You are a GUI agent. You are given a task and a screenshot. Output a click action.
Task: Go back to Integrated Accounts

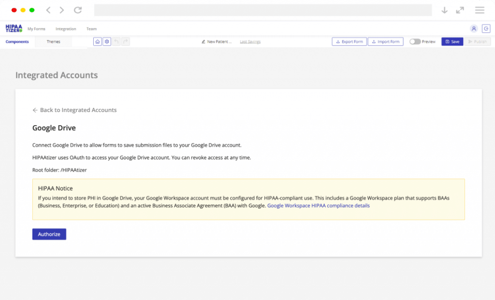pyautogui.click(x=74, y=110)
